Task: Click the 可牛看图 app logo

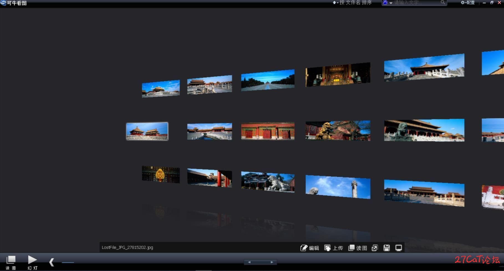Action: click(3, 3)
